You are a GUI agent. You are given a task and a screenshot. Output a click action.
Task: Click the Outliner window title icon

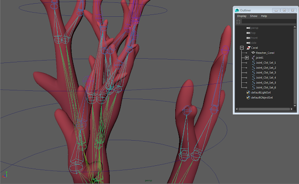coord(237,10)
